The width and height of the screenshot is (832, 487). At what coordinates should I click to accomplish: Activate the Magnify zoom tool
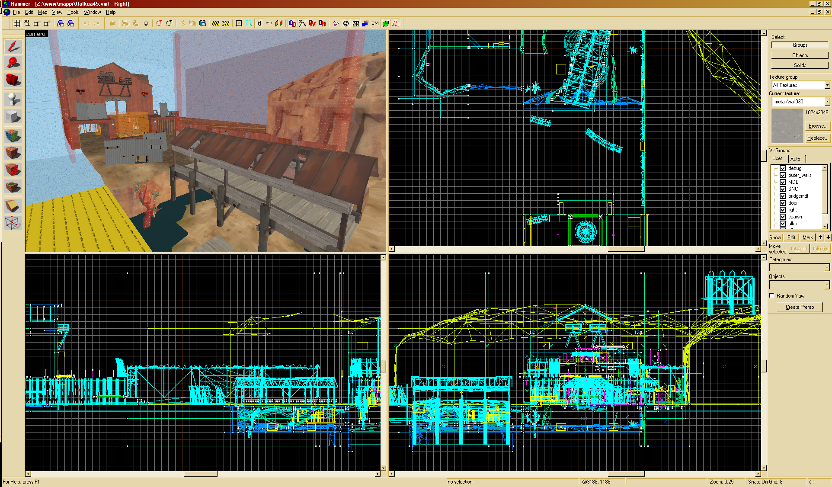tap(13, 63)
